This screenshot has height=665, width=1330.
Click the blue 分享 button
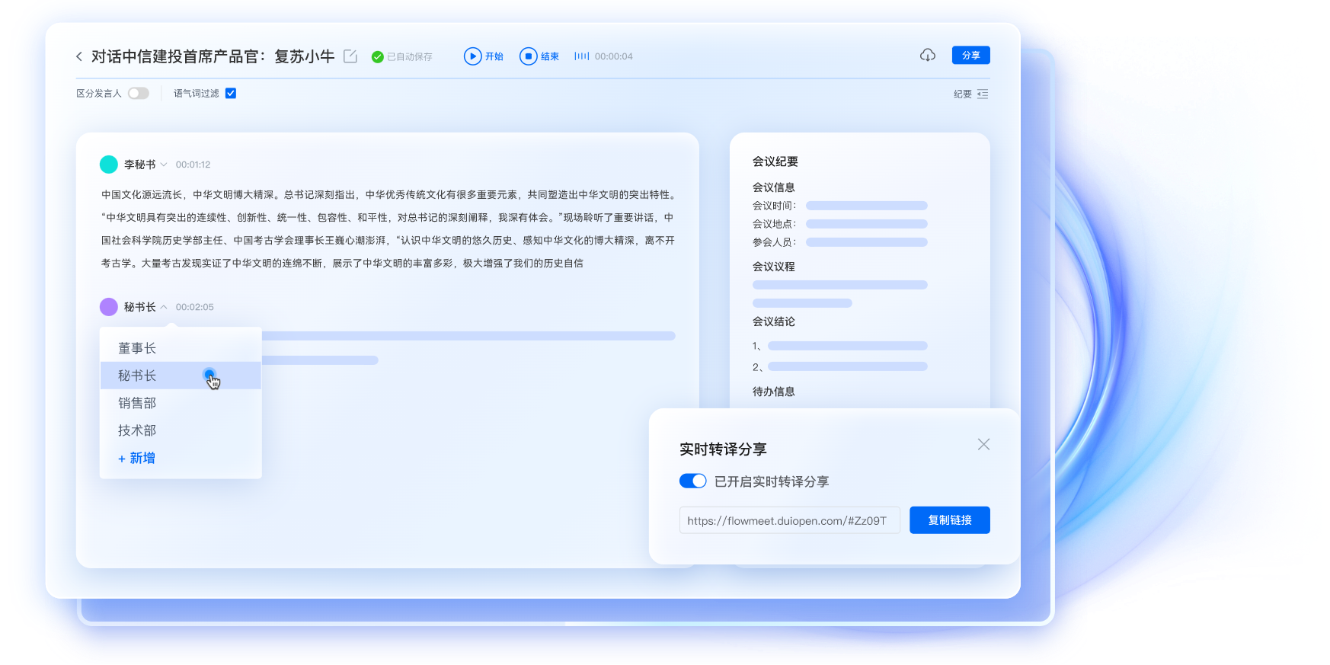coord(970,56)
